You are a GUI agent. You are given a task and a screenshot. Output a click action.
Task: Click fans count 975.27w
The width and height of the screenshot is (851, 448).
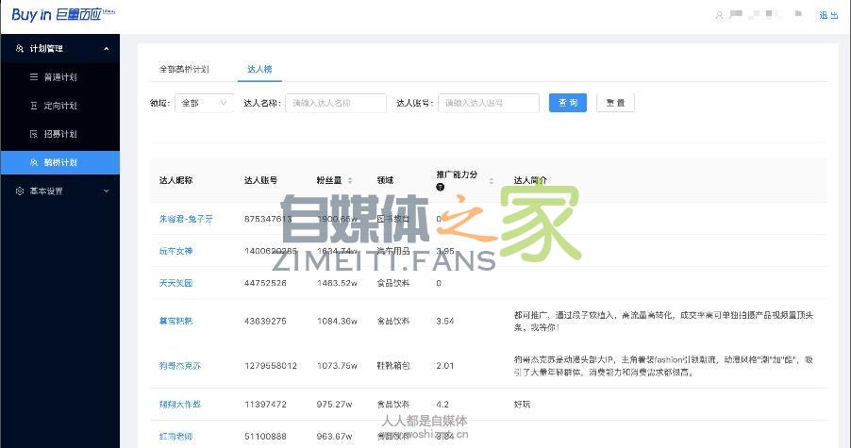tap(334, 405)
